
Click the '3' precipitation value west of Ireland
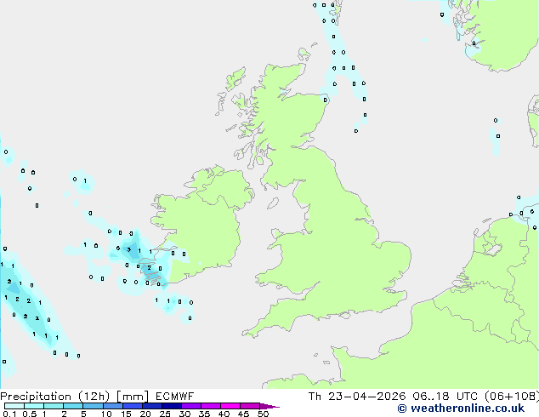(x=129, y=250)
